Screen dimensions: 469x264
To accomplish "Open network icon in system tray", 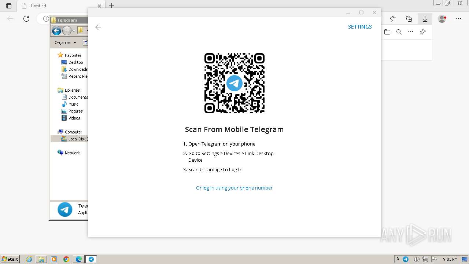I will (x=425, y=259).
